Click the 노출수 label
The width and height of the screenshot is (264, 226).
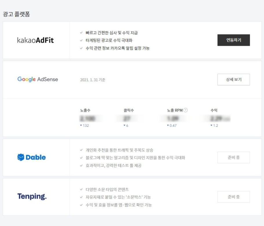click(x=85, y=110)
